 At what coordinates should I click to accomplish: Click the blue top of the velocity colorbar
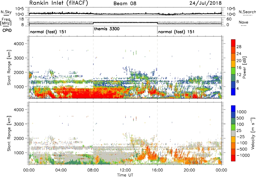coord(233,109)
